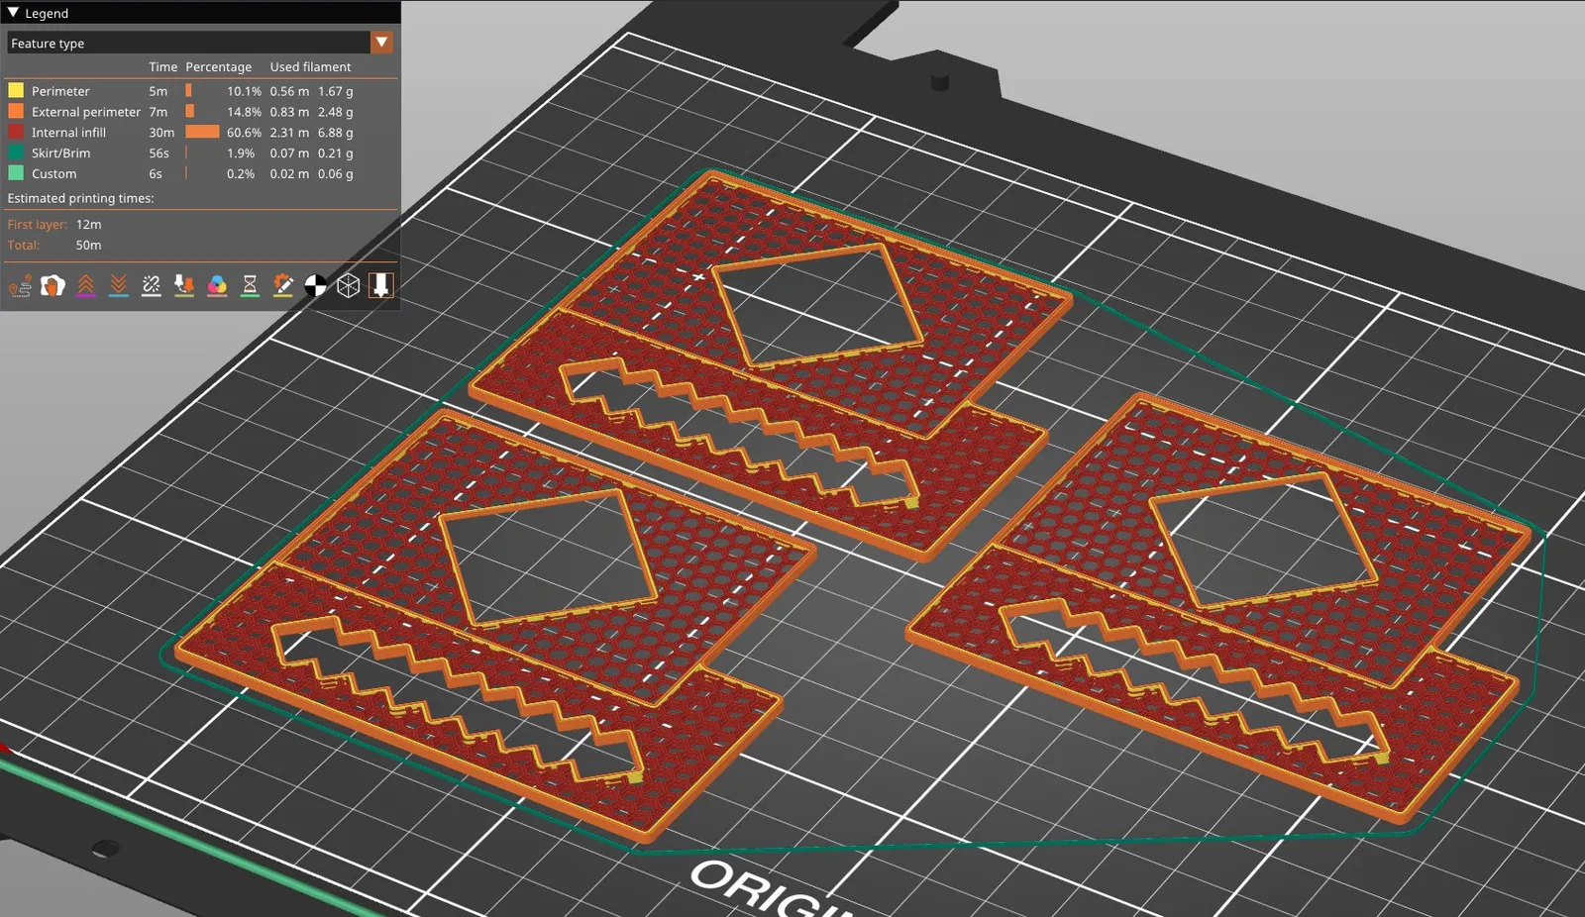This screenshot has height=917, width=1585.
Task: Click the teal Skirt/Brim color swatch
Action: (16, 153)
